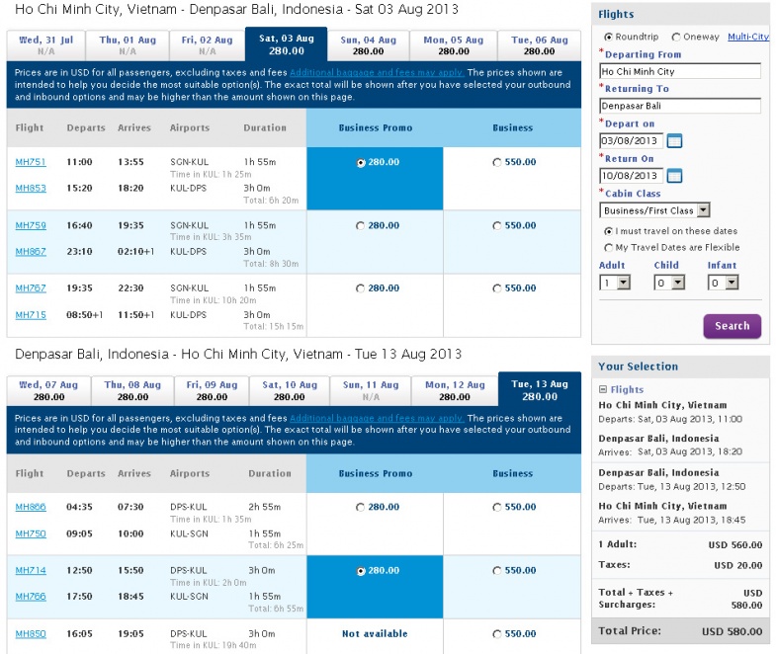Viewport: 776px width, 654px height.
Task: Collapse the Flights section in Your Selection
Action: 603,389
